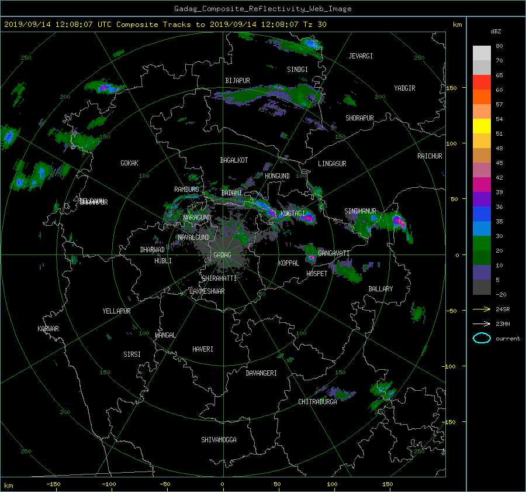Click the LAXMESHWAR city label

pos(207,291)
